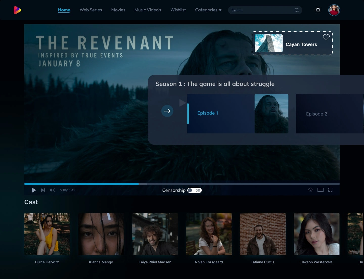Open Kianna Mango cast photo
Viewport: 364px width, 279px height.
(x=101, y=234)
